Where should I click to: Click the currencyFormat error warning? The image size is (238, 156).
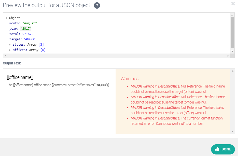pos(177,121)
